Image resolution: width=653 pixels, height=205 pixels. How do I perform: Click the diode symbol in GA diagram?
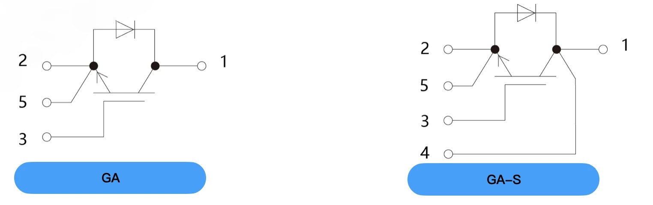pyautogui.click(x=125, y=29)
